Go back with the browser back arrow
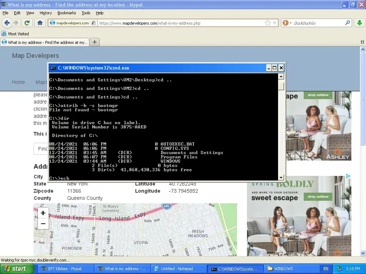Image resolution: width=366 pixels, height=274 pixels. point(7,23)
